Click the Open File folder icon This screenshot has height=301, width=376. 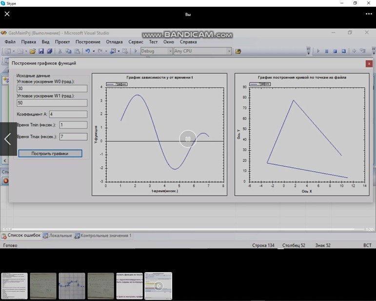pyautogui.click(x=33, y=51)
